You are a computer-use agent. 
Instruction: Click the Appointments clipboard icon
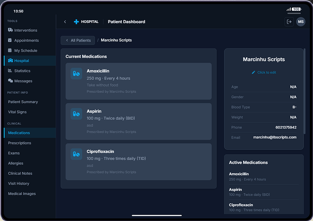(10, 40)
